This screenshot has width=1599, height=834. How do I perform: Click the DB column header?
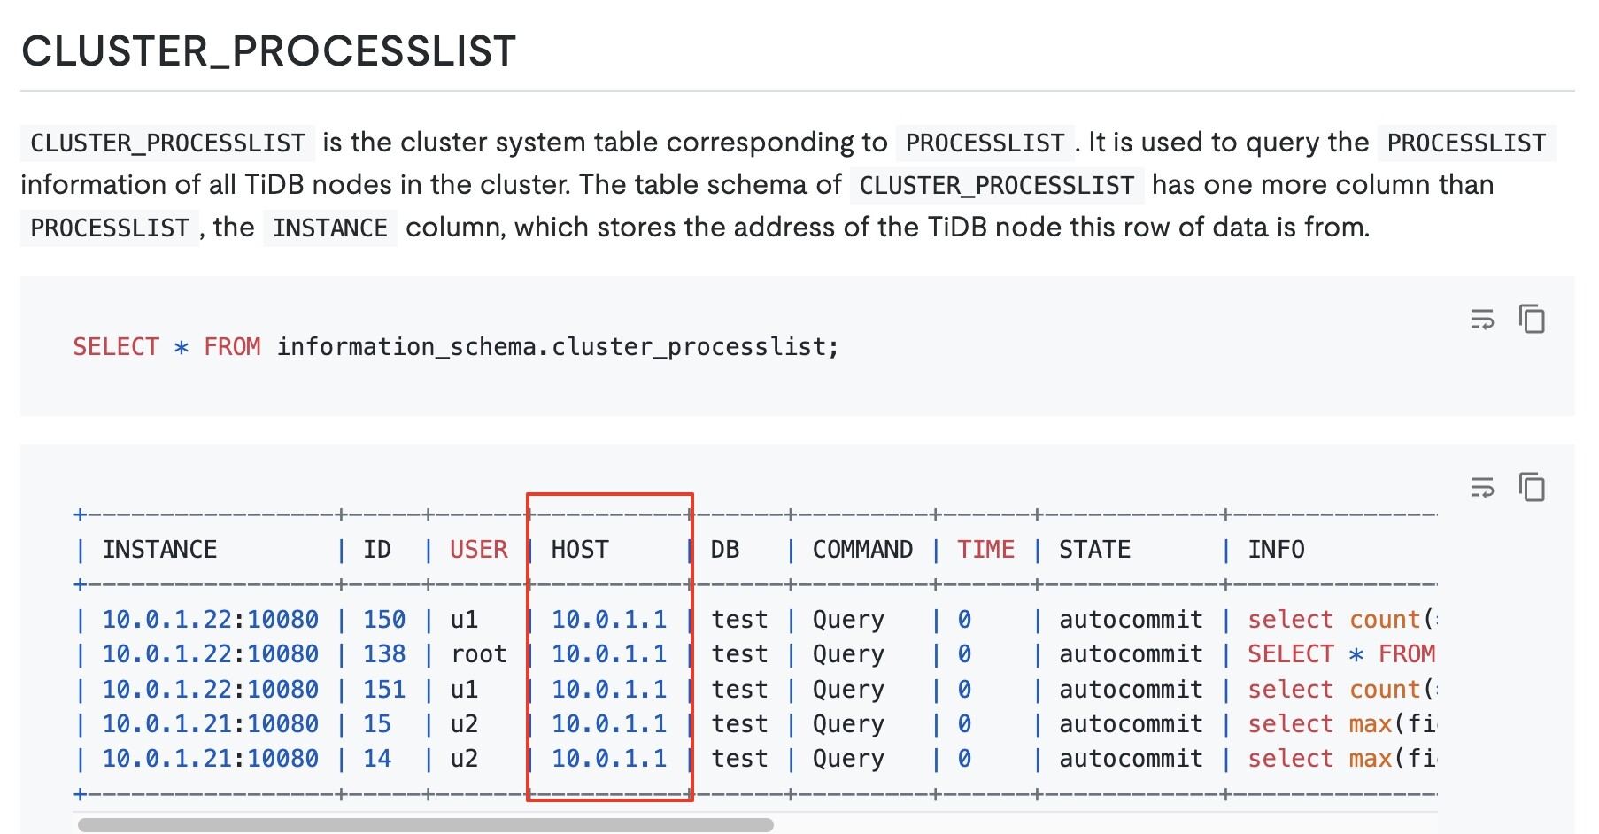coord(725,550)
